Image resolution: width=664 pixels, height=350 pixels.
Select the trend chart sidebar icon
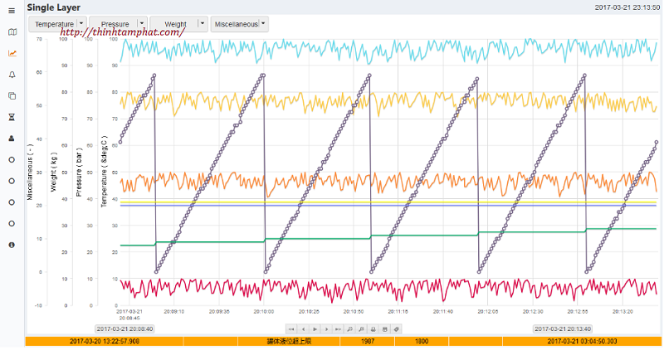[x=12, y=53]
